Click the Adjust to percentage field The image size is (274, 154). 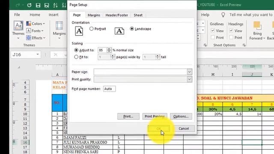point(102,50)
